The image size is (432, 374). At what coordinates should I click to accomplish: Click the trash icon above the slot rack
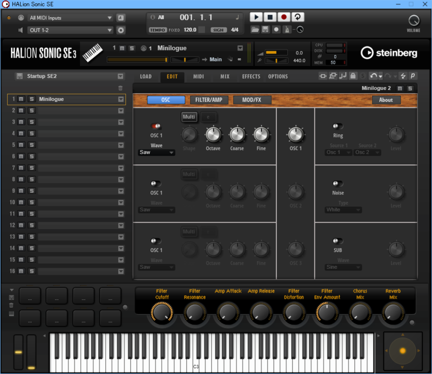coord(120,88)
